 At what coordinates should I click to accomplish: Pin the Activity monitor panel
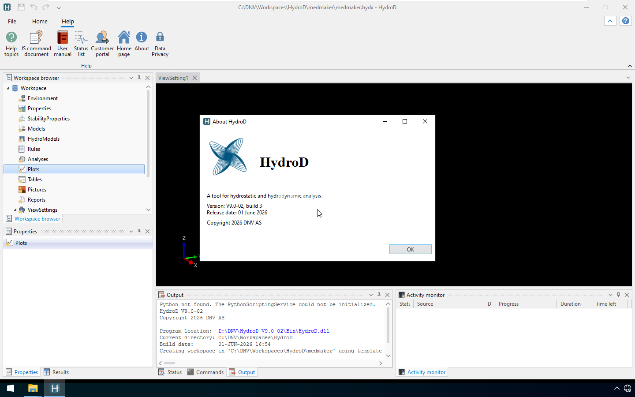[619, 295]
